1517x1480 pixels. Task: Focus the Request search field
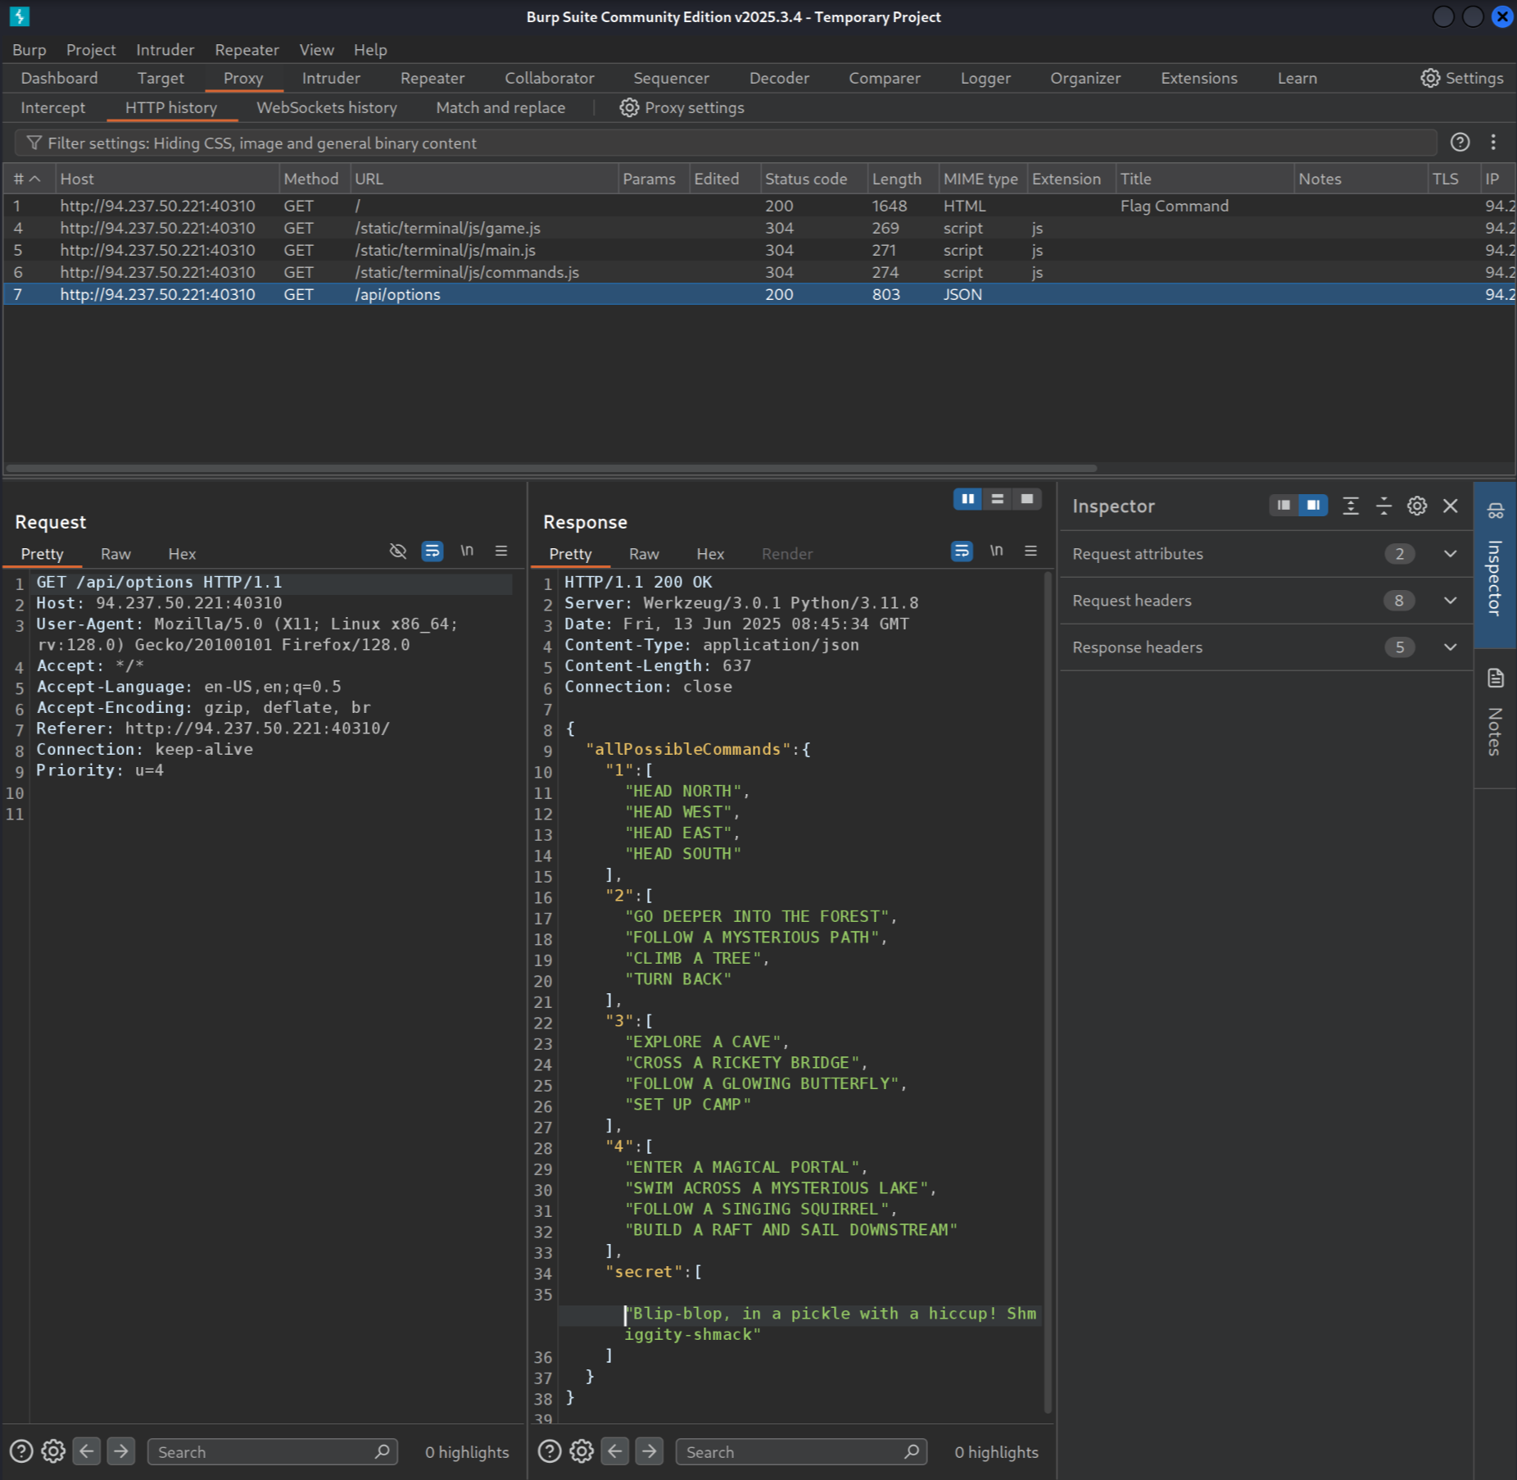[x=272, y=1451]
